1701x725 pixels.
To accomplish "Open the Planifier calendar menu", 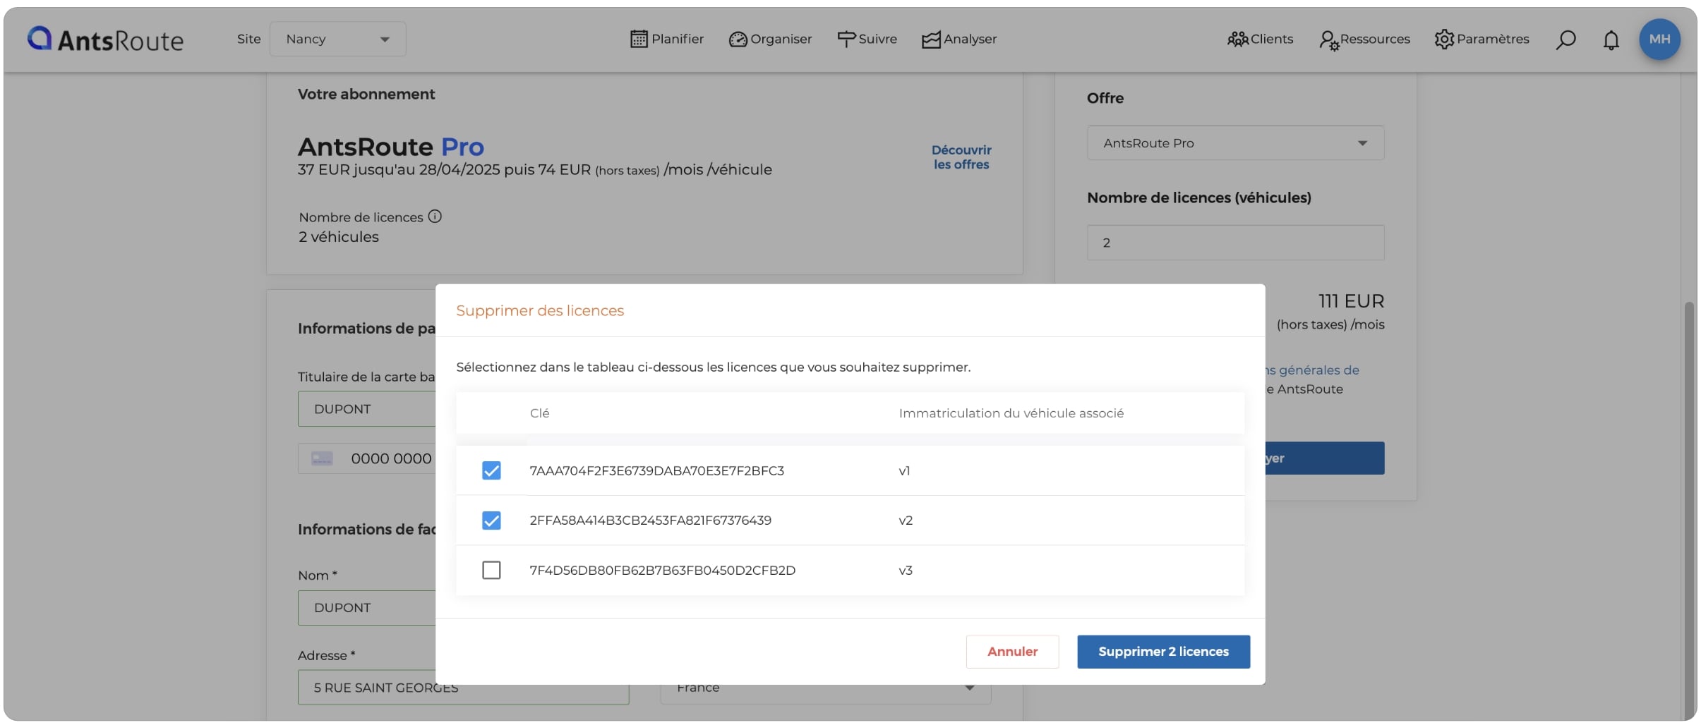I will pyautogui.click(x=666, y=39).
